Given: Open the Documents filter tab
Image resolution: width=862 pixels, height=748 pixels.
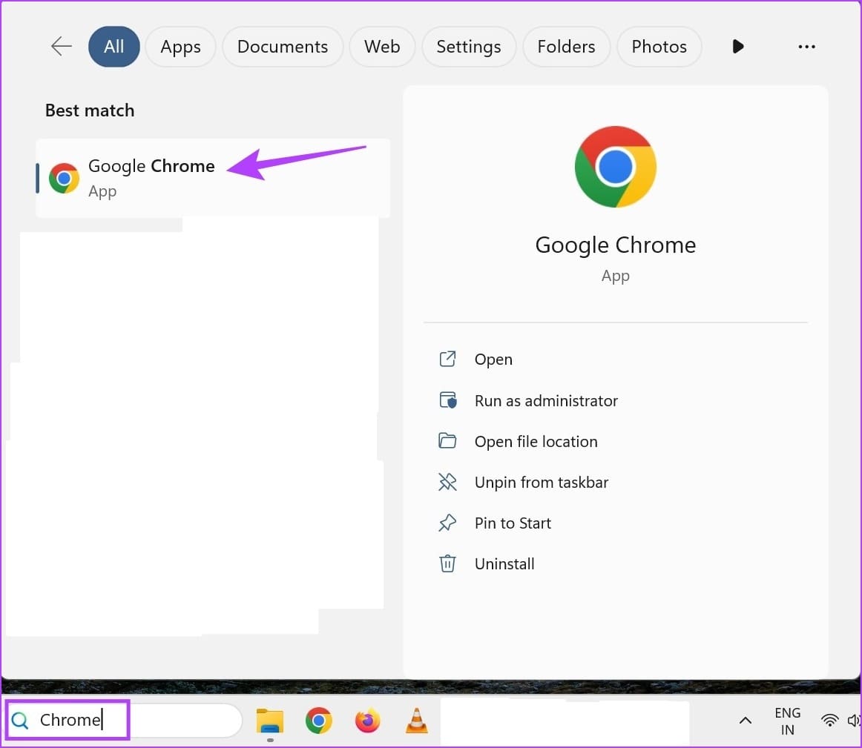Looking at the screenshot, I should (x=282, y=47).
